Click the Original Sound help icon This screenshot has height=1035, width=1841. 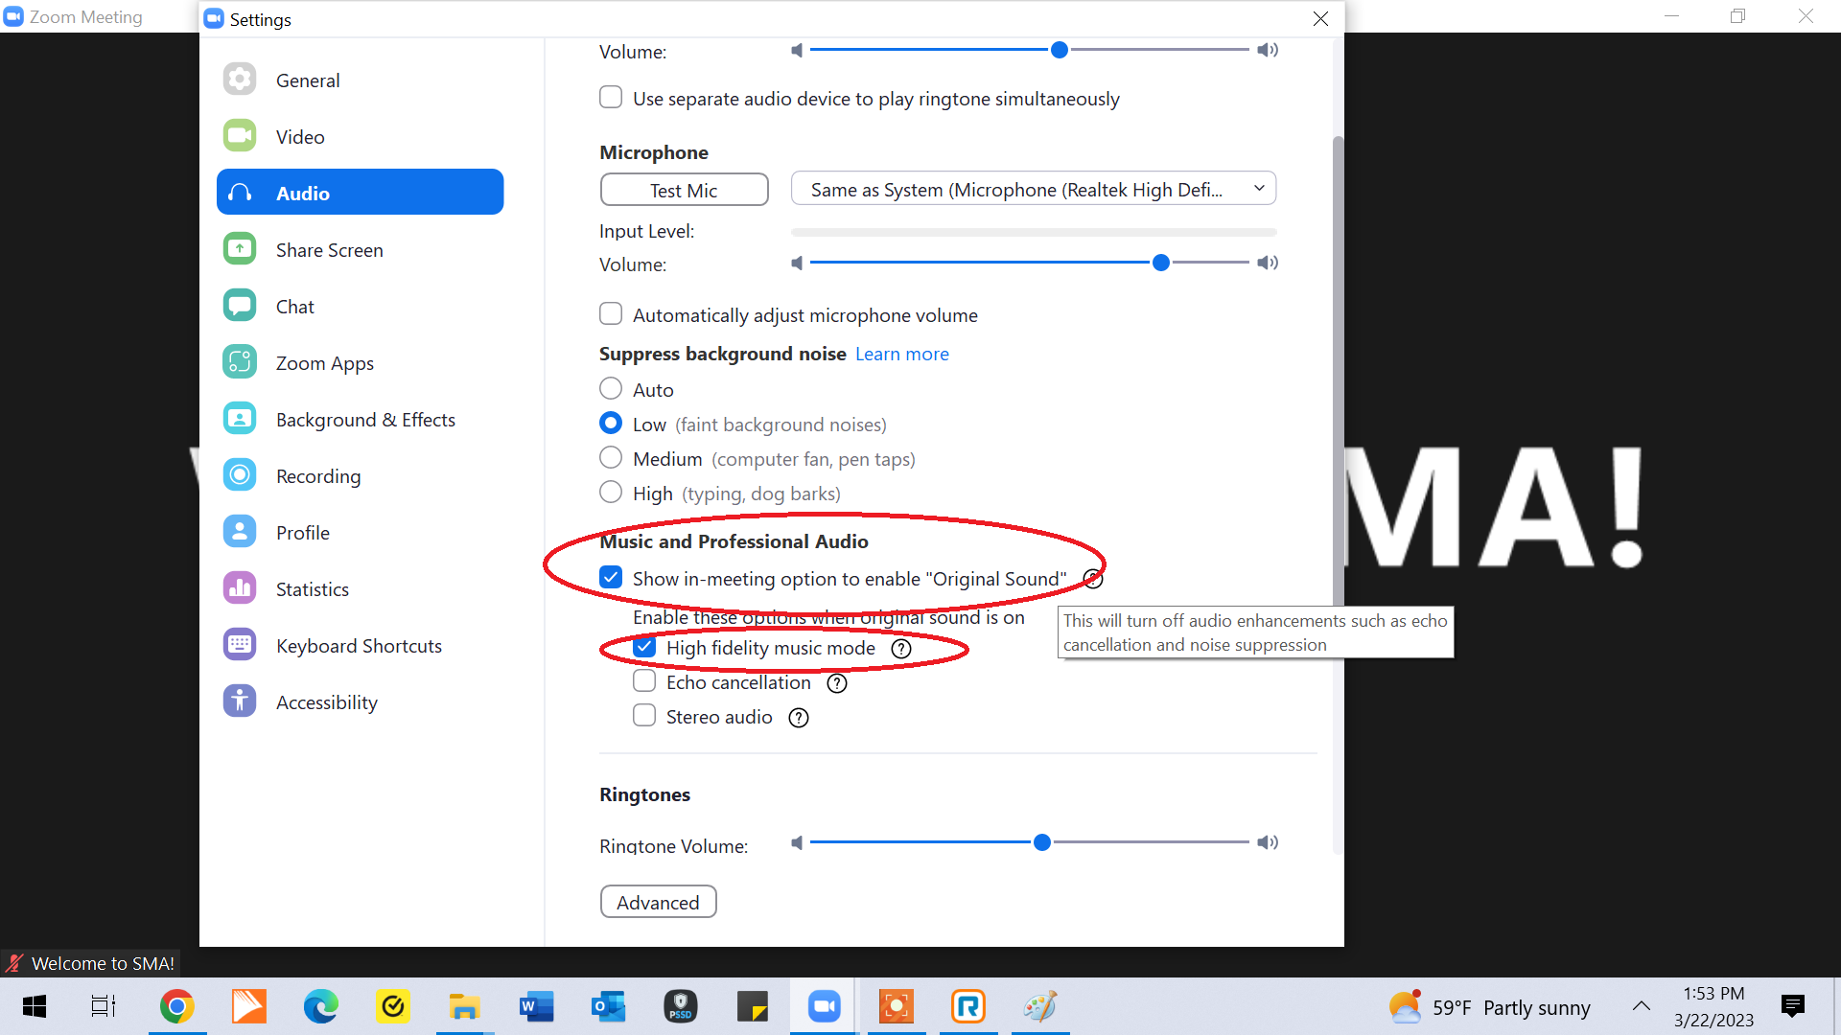[x=1093, y=579]
